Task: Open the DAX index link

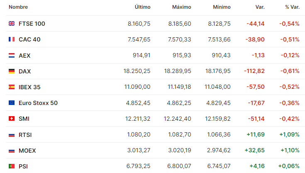Action: point(25,71)
